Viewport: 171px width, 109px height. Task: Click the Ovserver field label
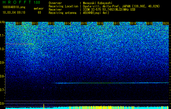[55, 3]
